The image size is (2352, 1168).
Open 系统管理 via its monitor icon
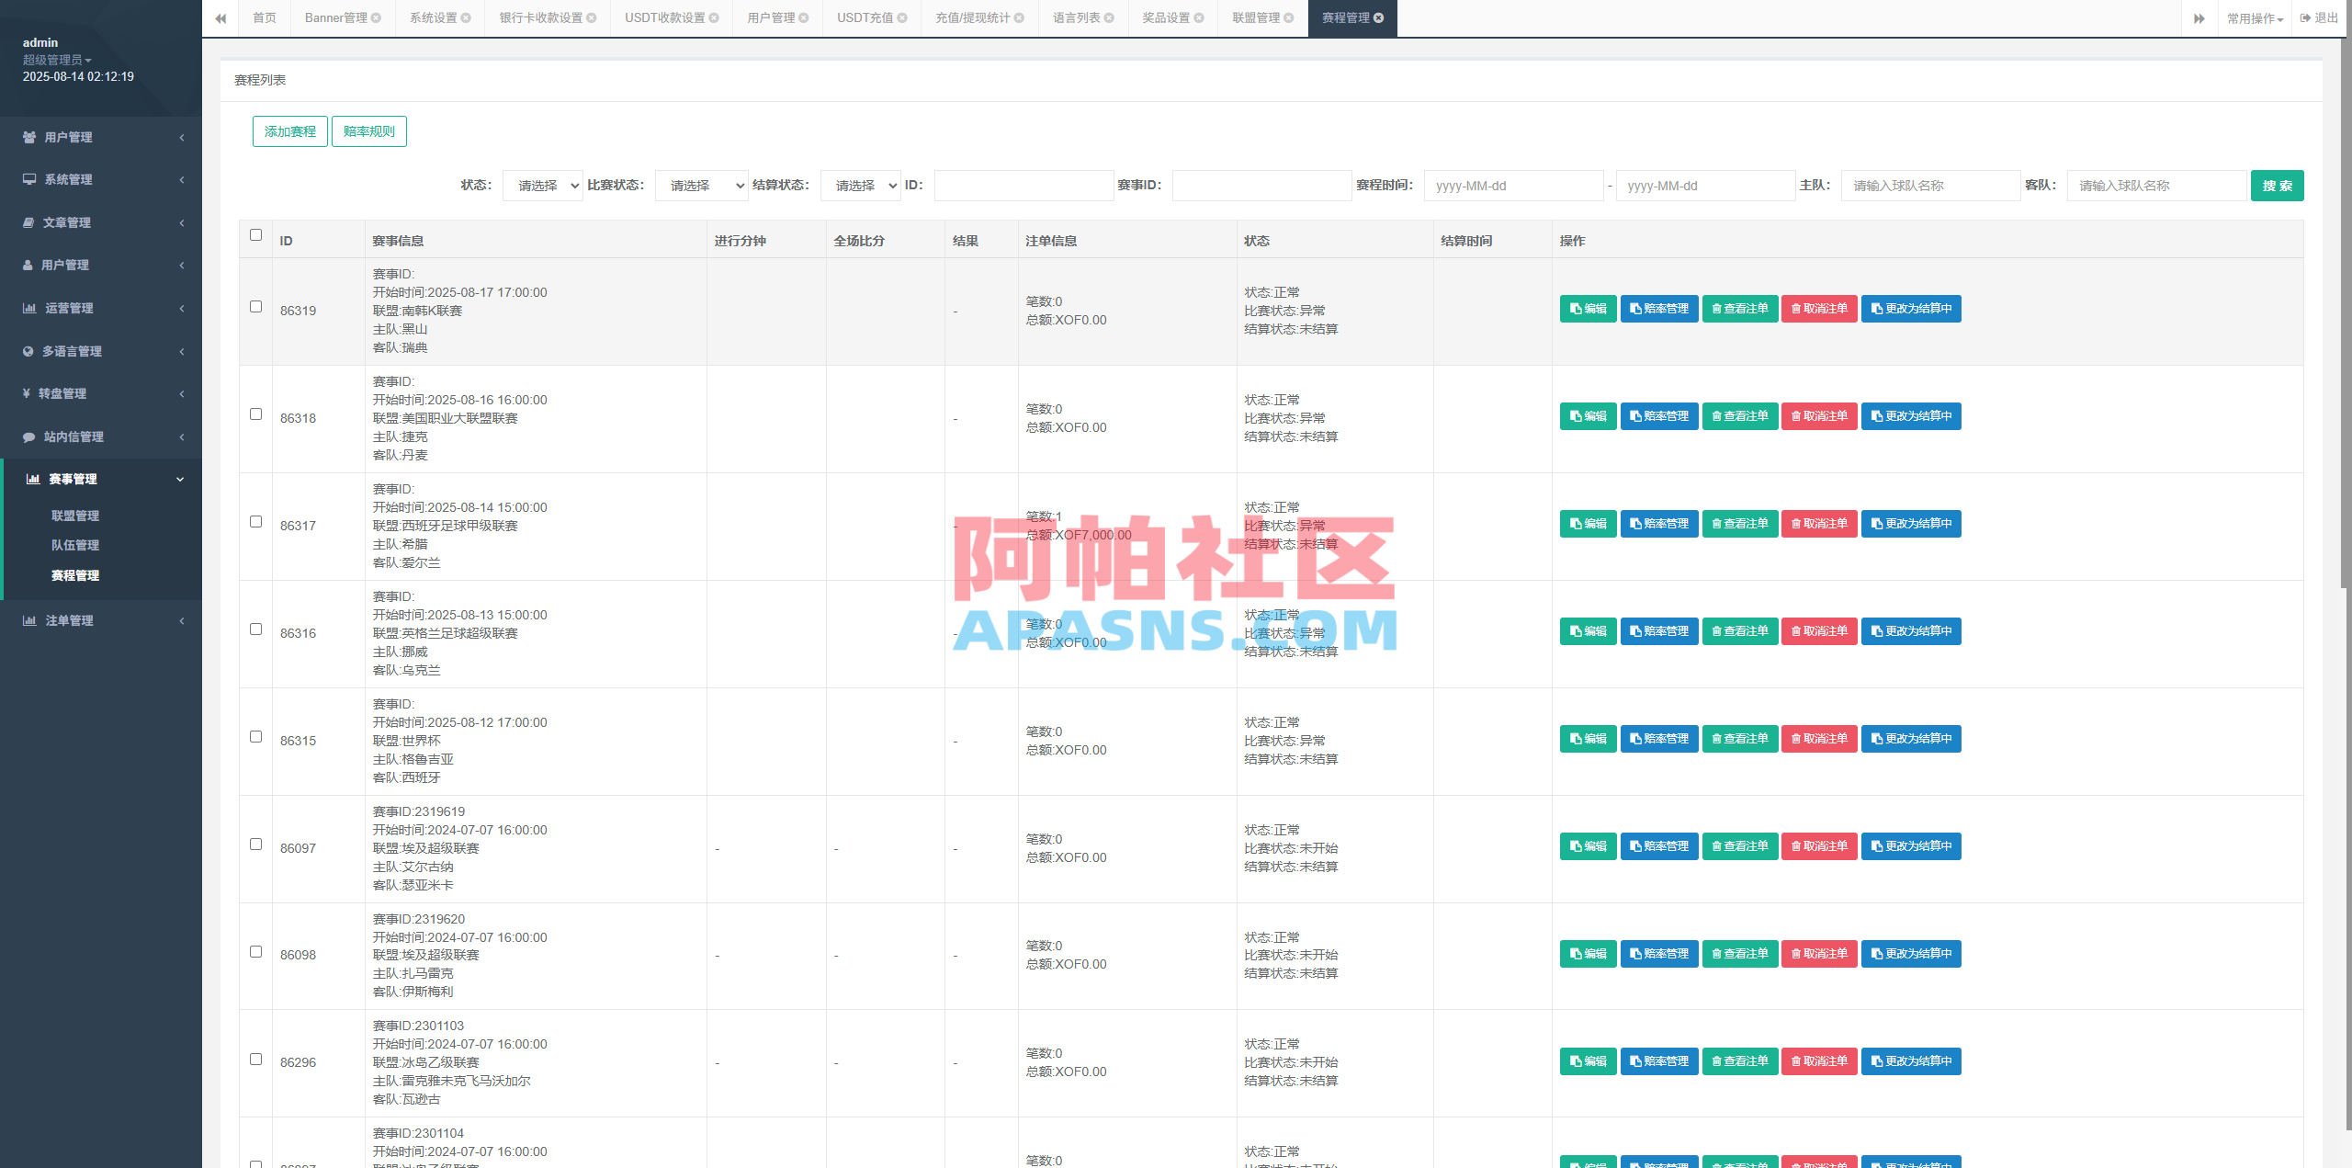[28, 179]
